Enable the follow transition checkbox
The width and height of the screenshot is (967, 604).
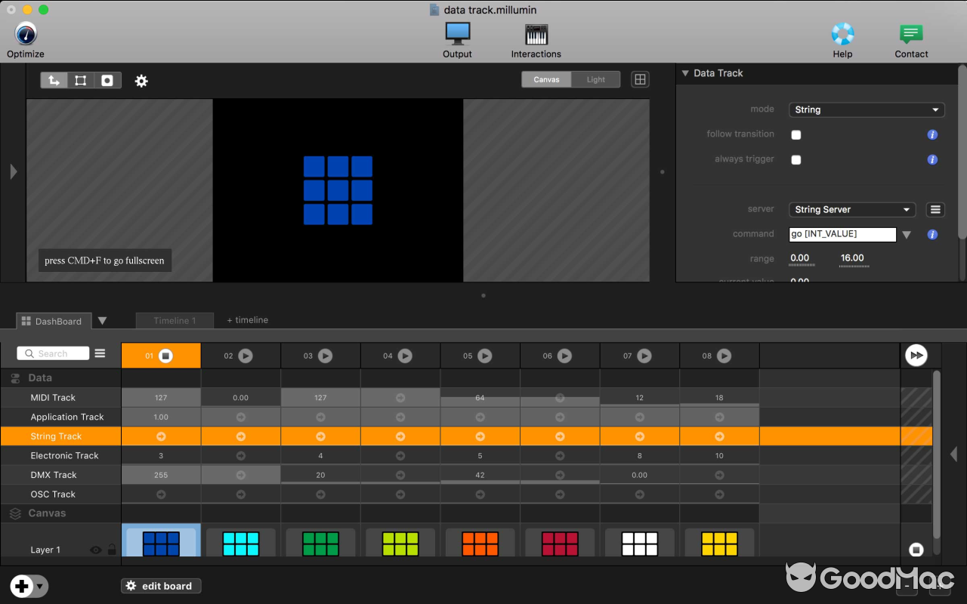tap(796, 135)
